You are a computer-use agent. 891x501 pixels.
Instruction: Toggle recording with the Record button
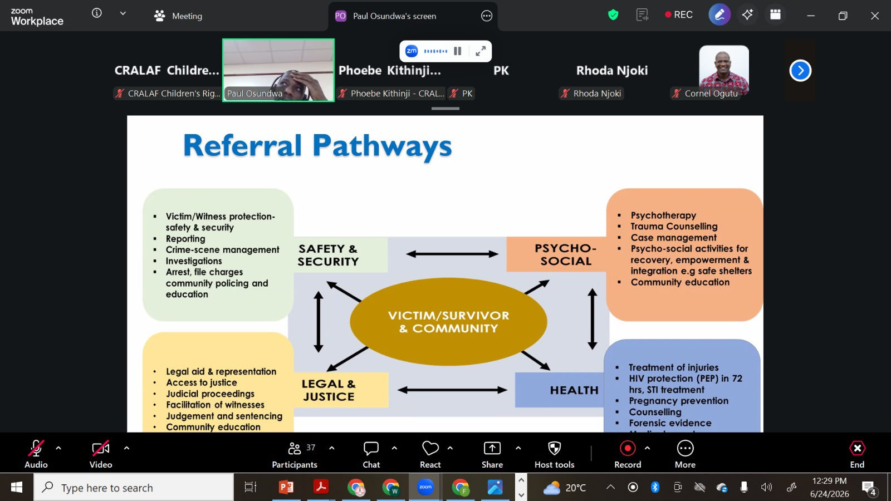tap(628, 454)
